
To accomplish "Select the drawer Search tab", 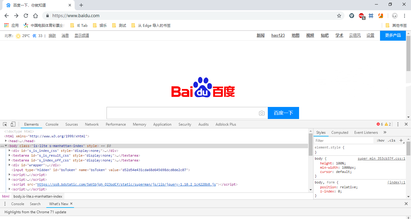I will [35, 204].
